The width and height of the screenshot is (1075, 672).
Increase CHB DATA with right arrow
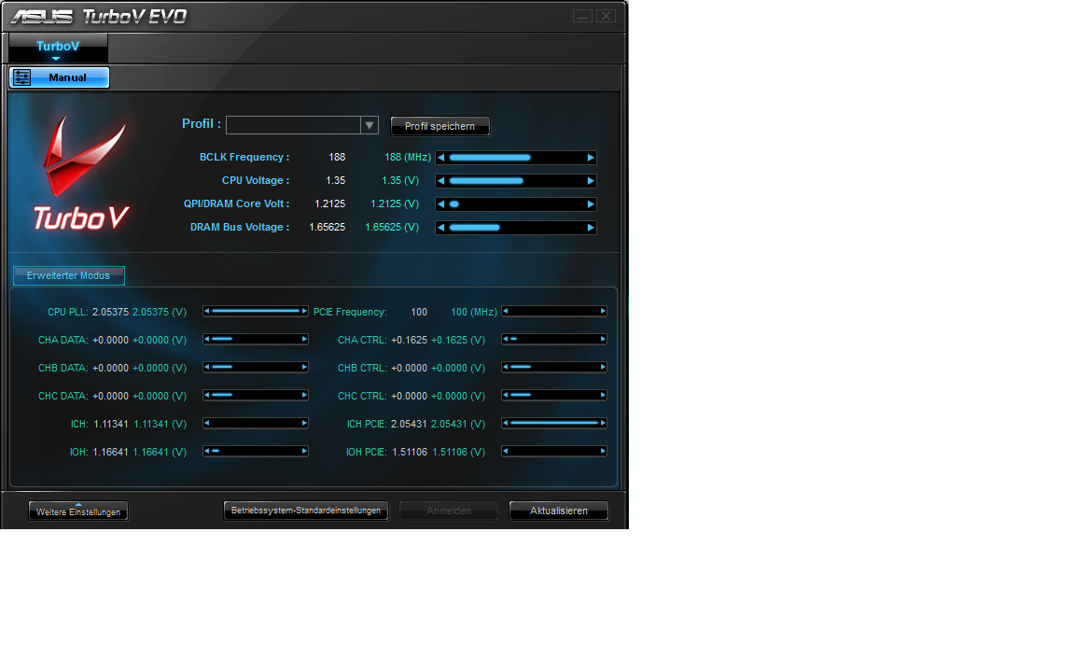(304, 368)
